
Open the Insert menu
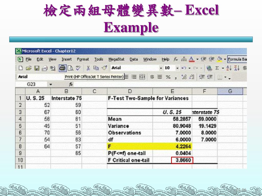tap(67, 59)
